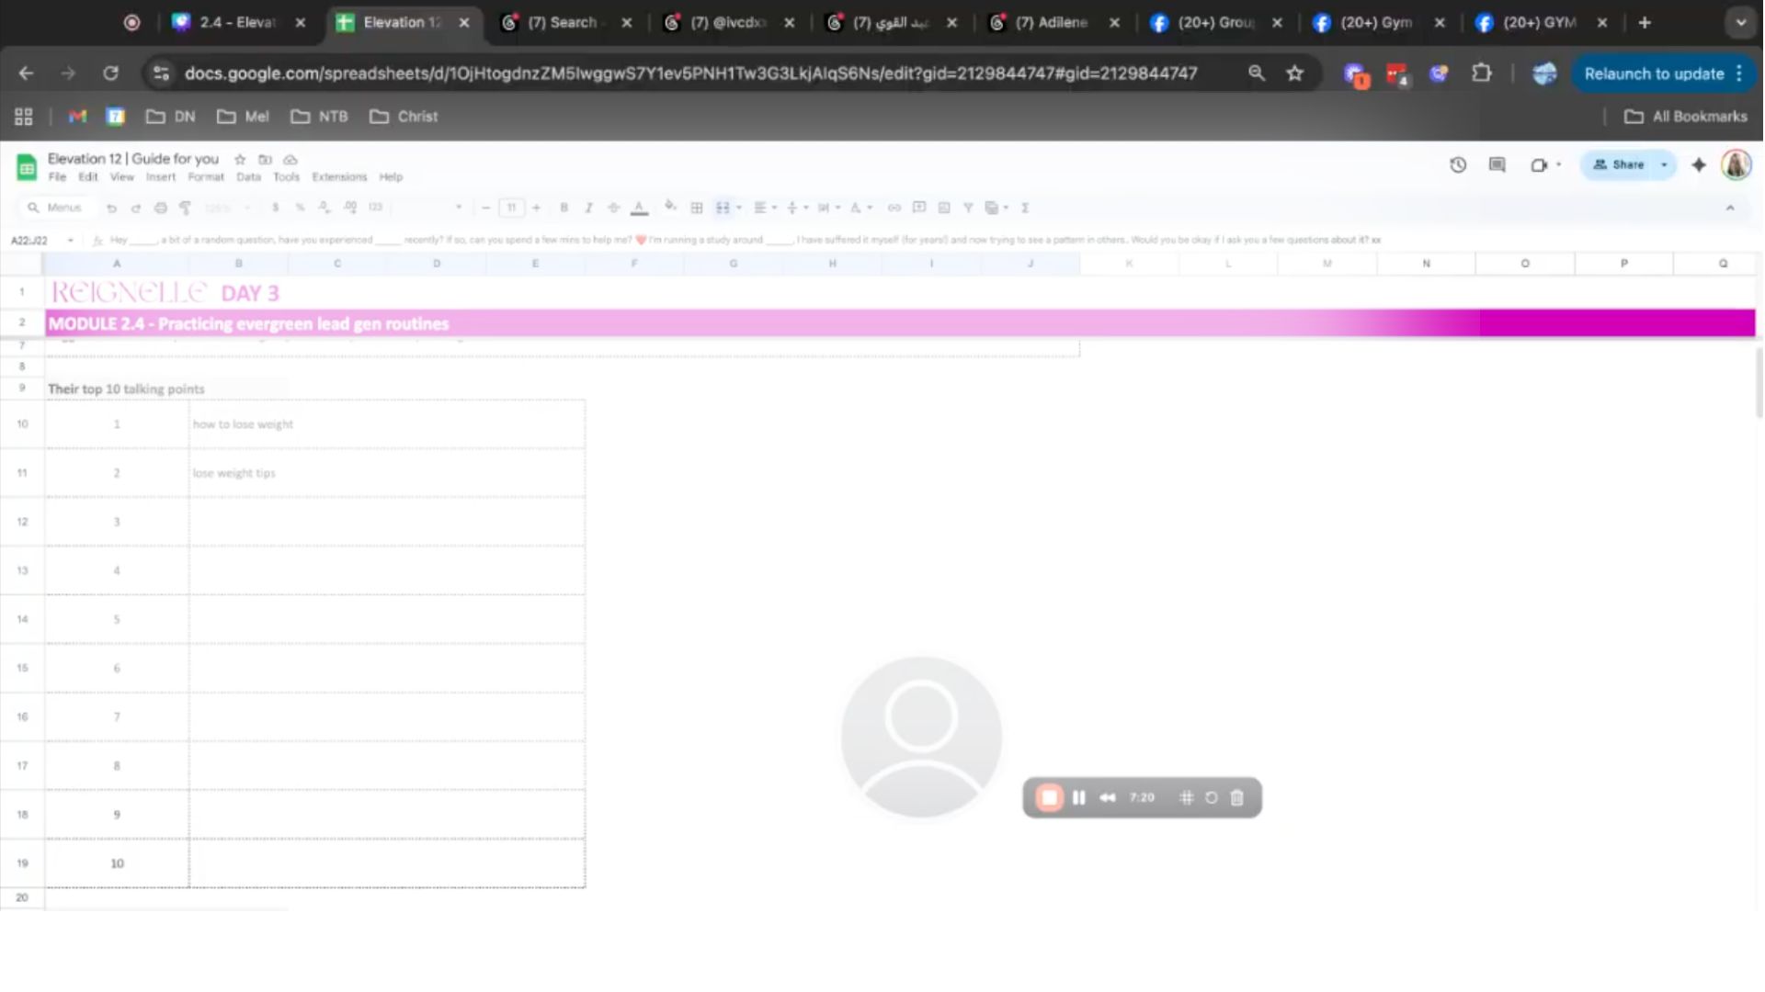Collapse the toolbar with the chevron
This screenshot has width=1765, height=992.
[x=1730, y=208]
